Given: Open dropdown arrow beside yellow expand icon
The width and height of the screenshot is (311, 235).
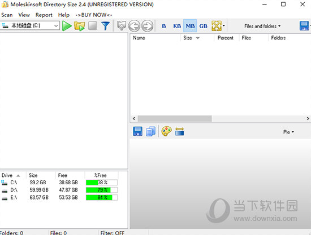Looking at the screenshot, I should pos(224,26).
